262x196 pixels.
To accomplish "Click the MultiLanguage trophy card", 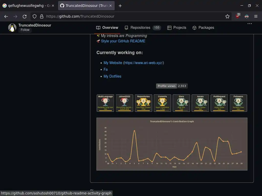I will [105, 103].
